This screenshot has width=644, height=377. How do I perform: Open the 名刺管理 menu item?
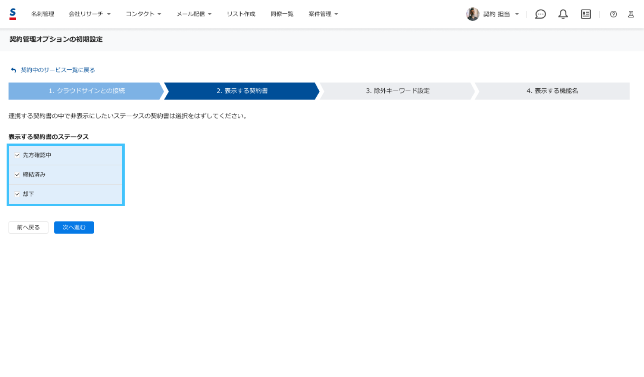[x=43, y=14]
